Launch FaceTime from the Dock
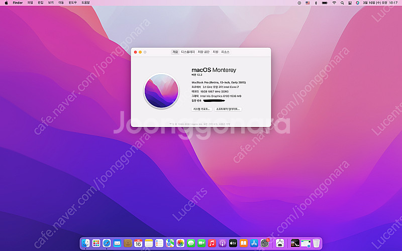This screenshot has height=251, width=402. (202, 243)
